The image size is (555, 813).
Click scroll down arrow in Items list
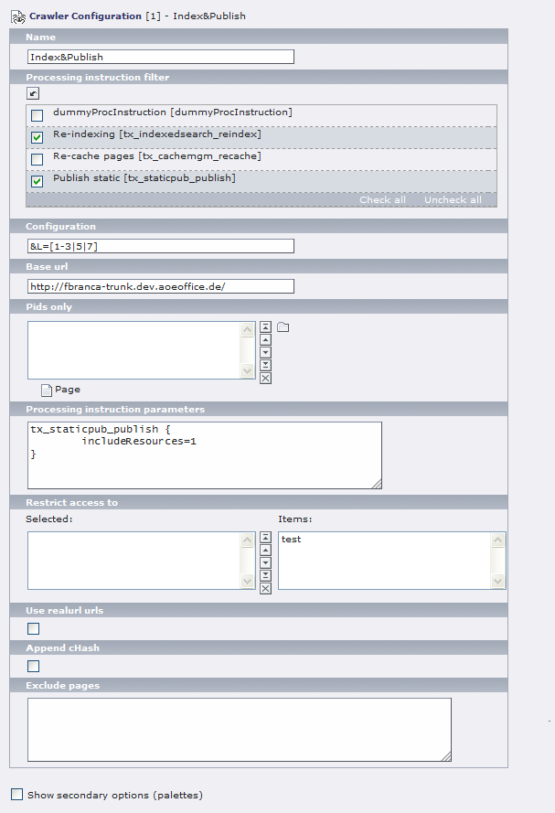pyautogui.click(x=498, y=582)
